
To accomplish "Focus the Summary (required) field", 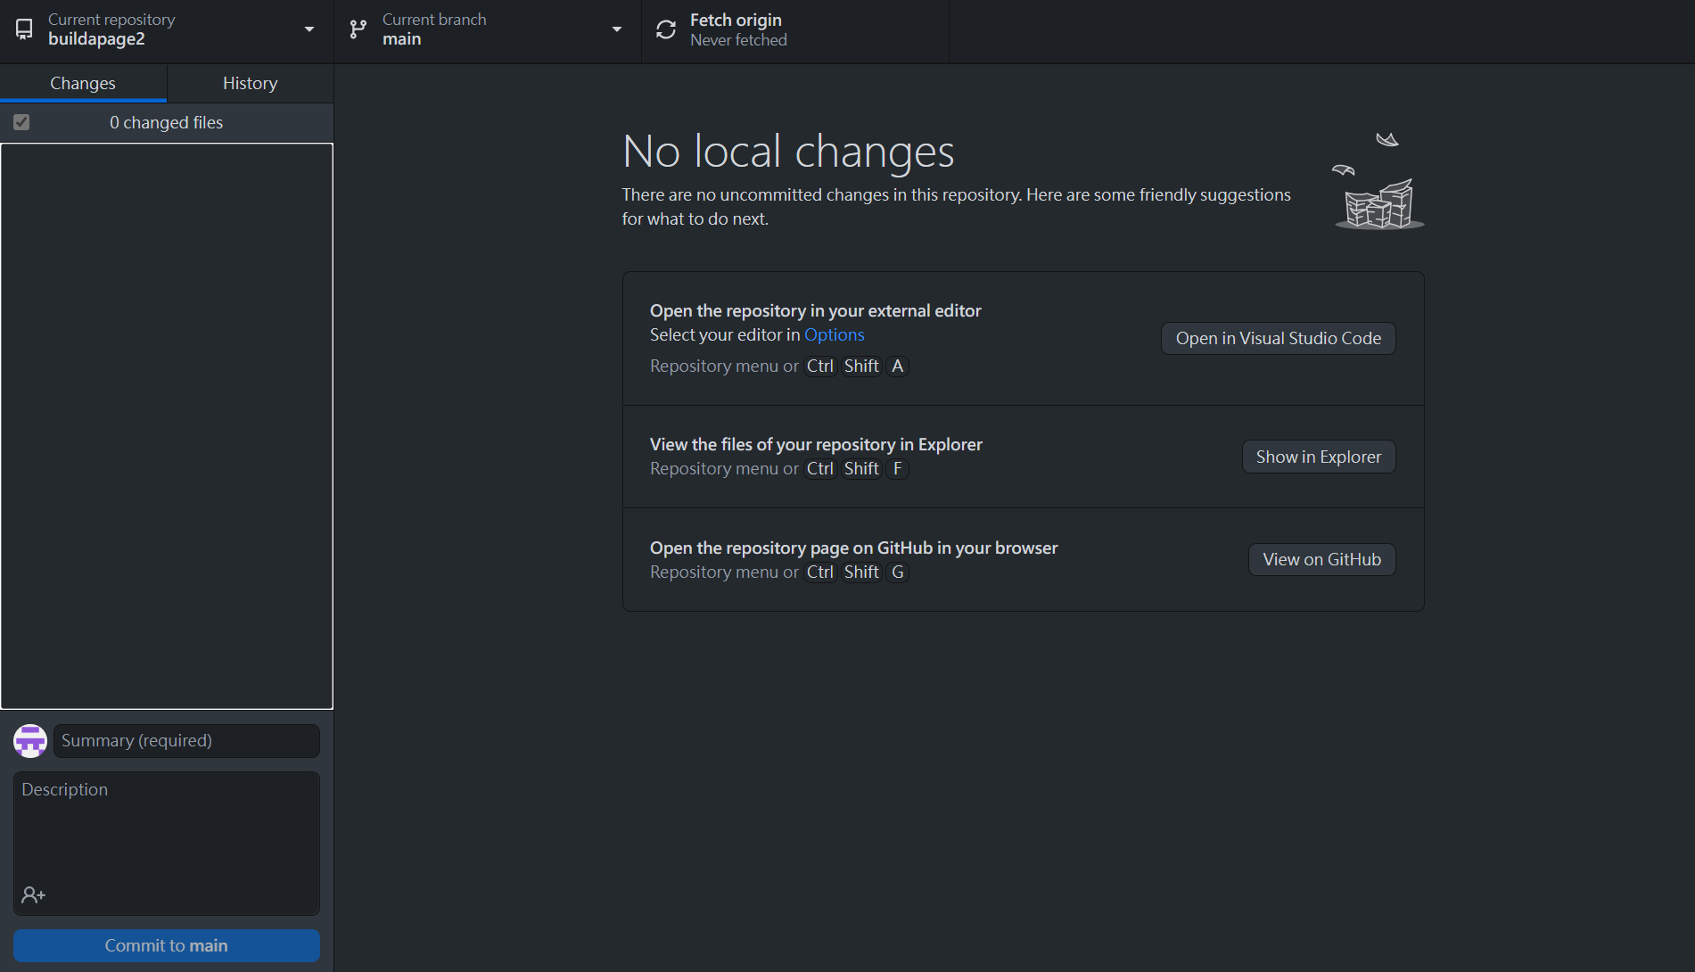I will [186, 741].
